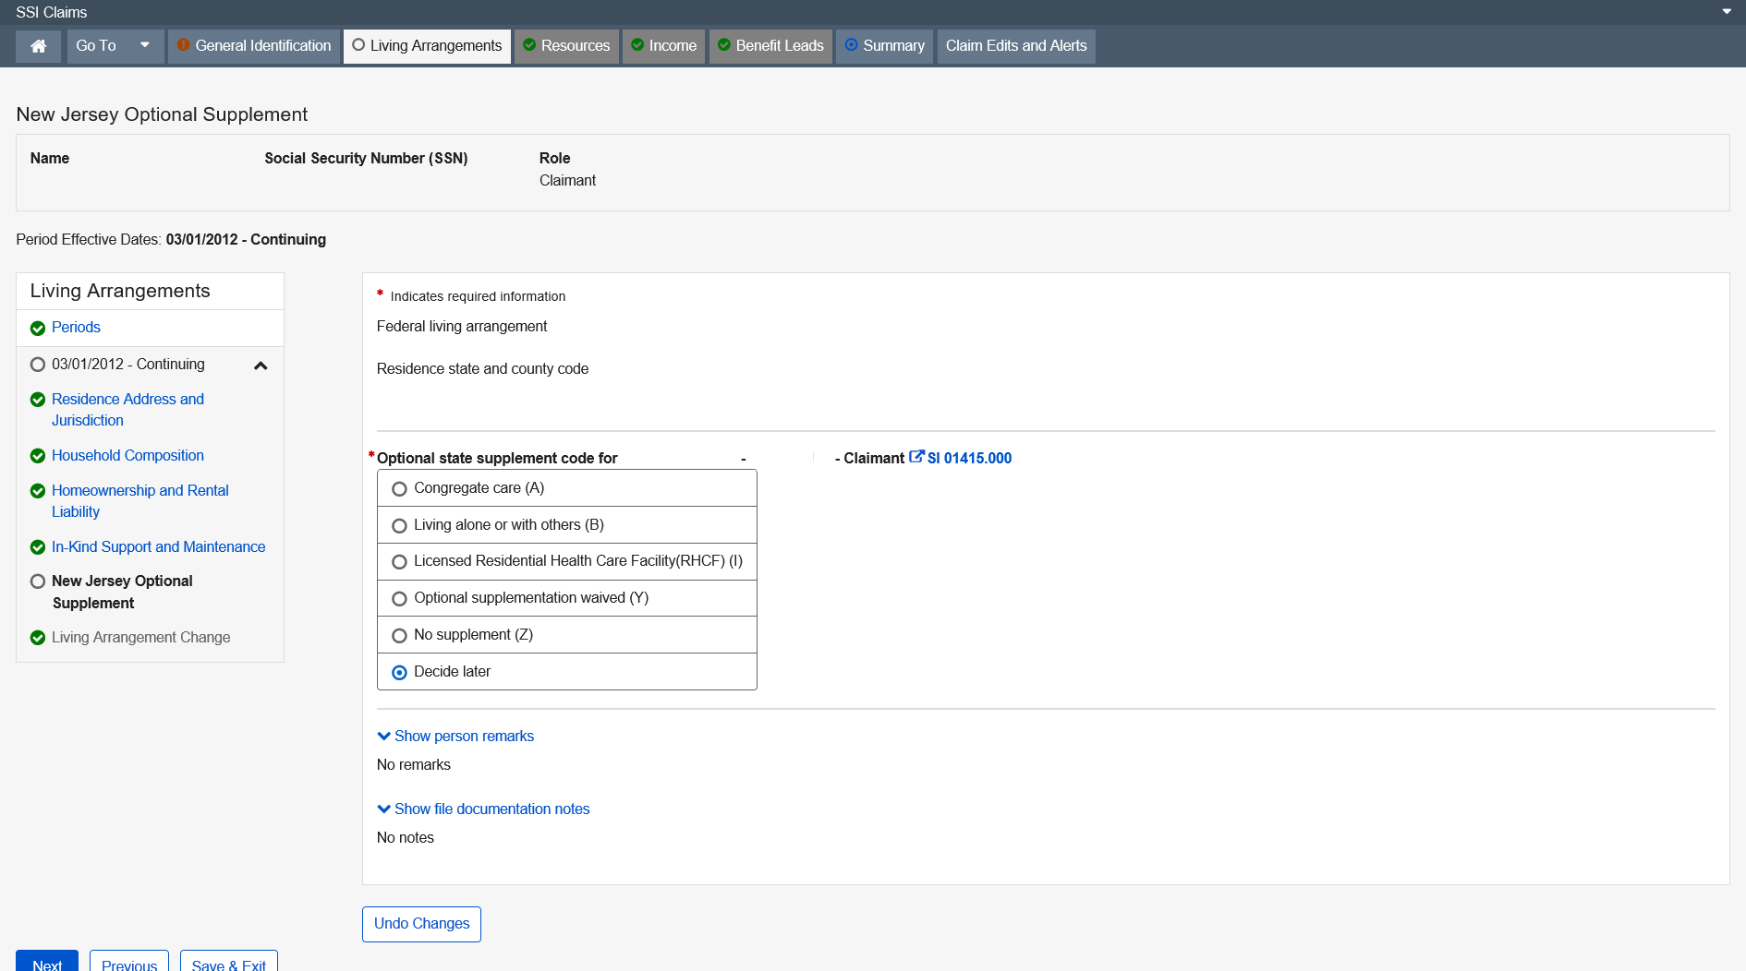Open the SSI Claims top-right caret menu
Screen dimensions: 1746x971
[x=1727, y=12]
